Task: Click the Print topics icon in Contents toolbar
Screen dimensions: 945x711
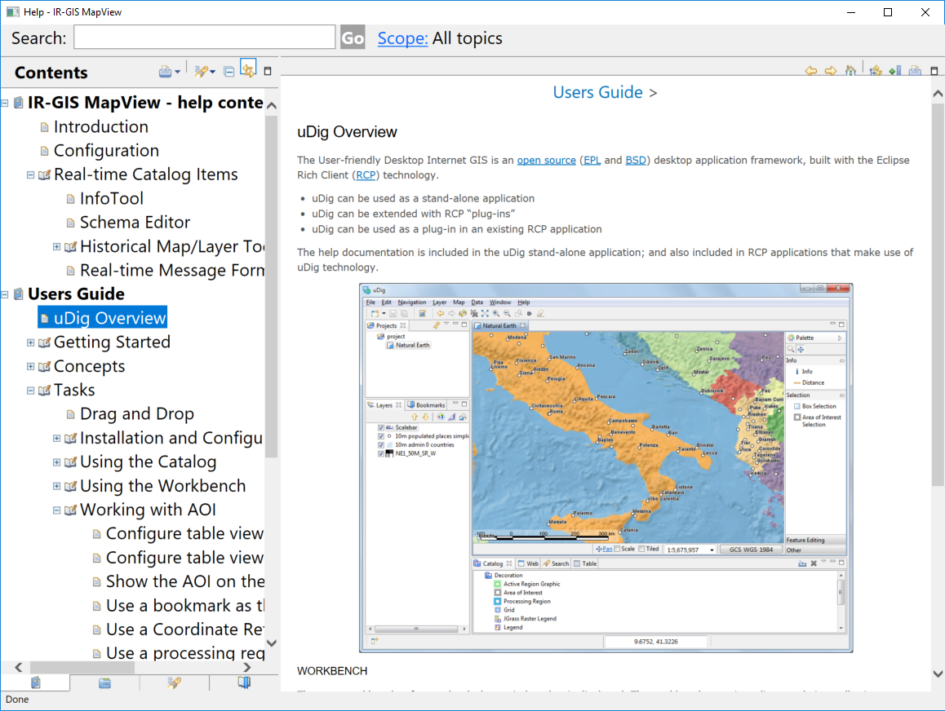Action: click(166, 72)
